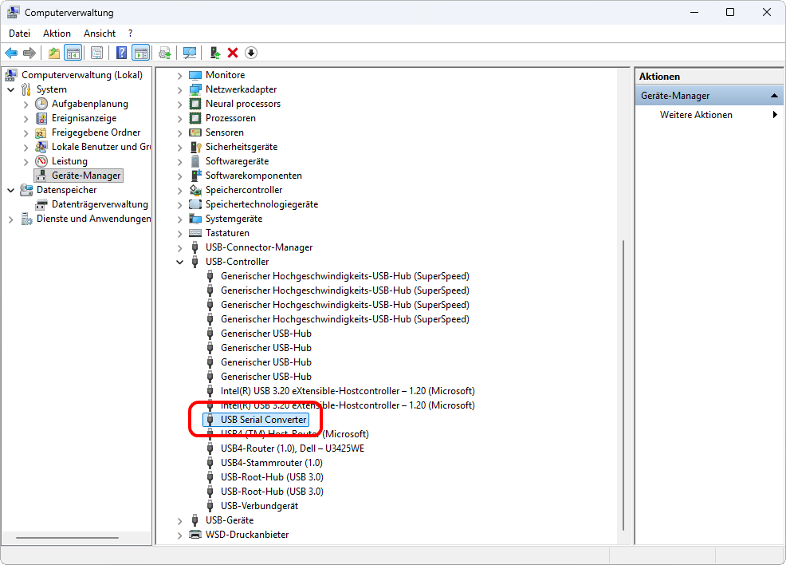Click the Ereignisanzeige icon

(41, 118)
